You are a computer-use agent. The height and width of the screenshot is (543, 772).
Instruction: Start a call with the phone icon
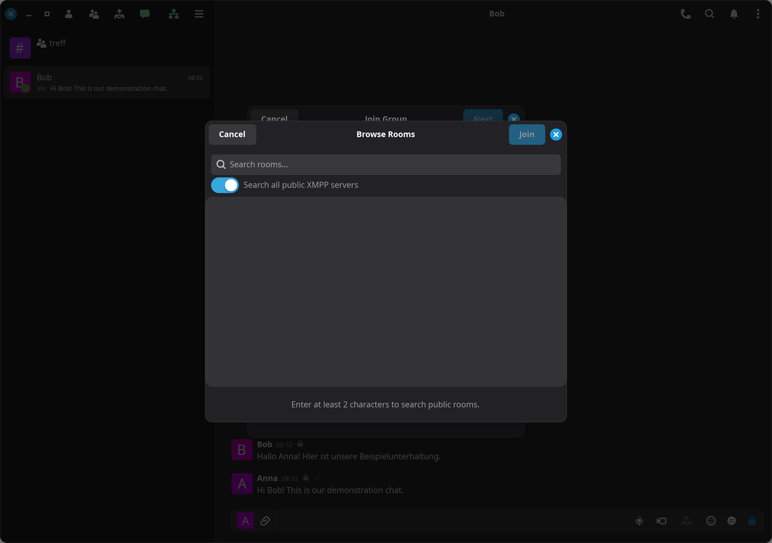pos(685,14)
